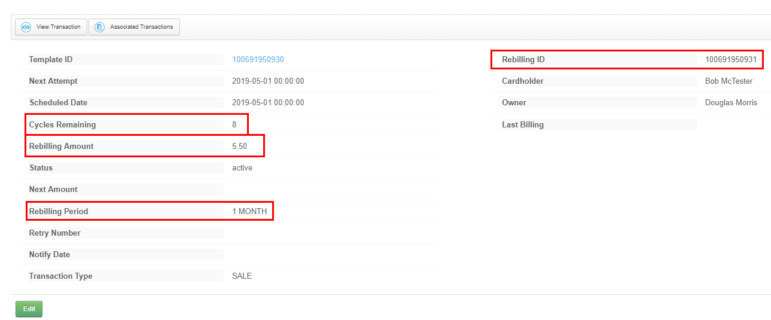Click the Last Billing field label

[x=523, y=124]
